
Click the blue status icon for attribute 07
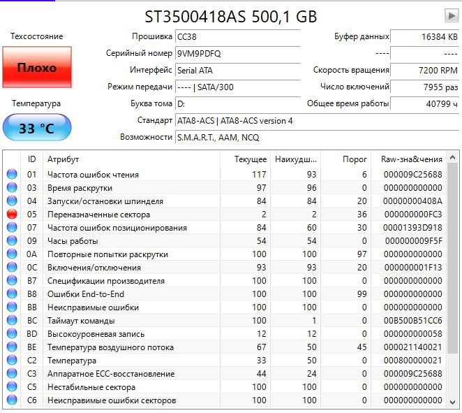point(12,227)
